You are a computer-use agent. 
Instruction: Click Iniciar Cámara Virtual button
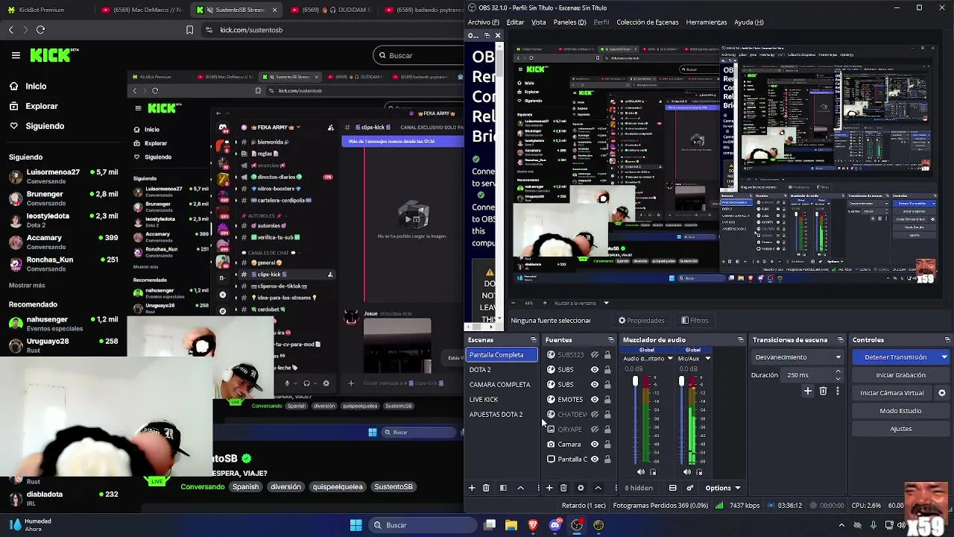pyautogui.click(x=892, y=393)
